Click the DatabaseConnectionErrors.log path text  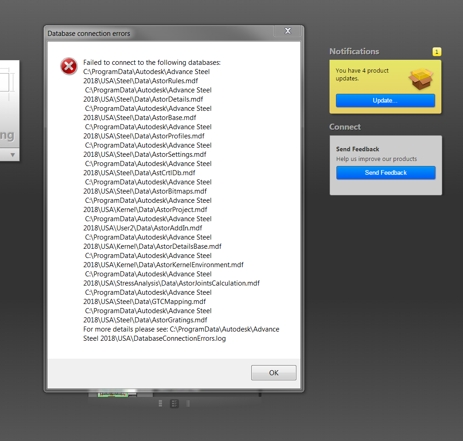point(181,334)
